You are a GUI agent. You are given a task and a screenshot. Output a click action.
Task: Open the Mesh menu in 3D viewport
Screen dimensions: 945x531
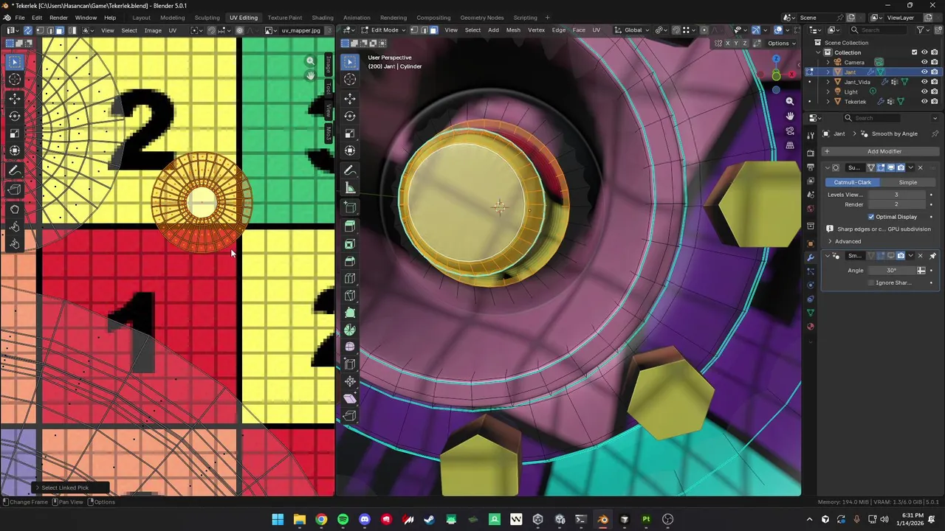pyautogui.click(x=513, y=30)
